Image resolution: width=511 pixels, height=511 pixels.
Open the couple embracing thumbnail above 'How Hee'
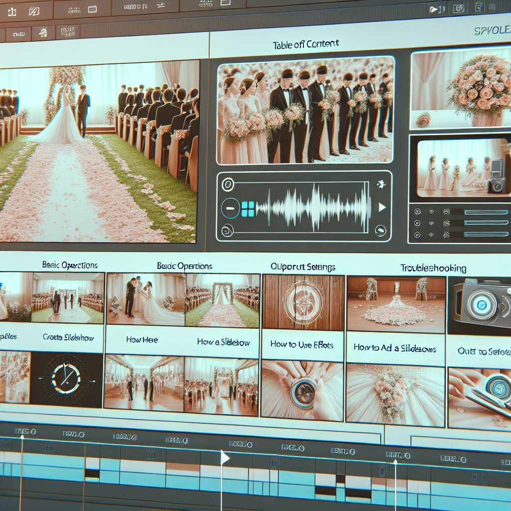tap(146, 299)
